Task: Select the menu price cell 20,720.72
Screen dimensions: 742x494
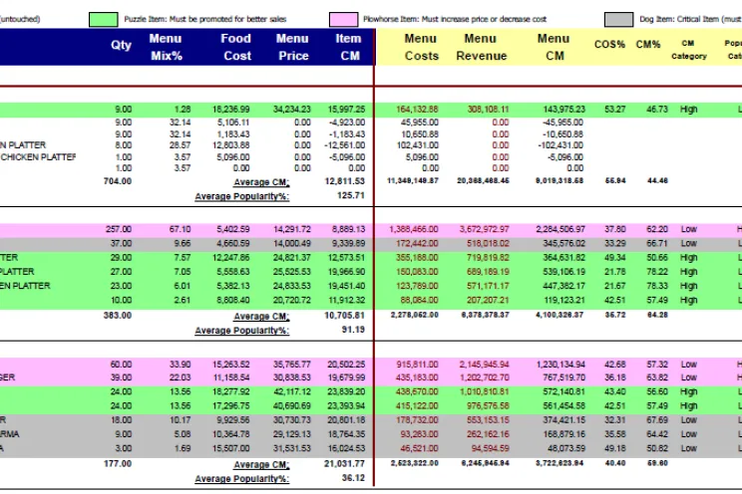Action: [x=292, y=300]
